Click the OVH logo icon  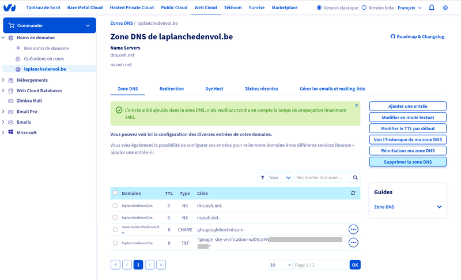(x=10, y=7)
